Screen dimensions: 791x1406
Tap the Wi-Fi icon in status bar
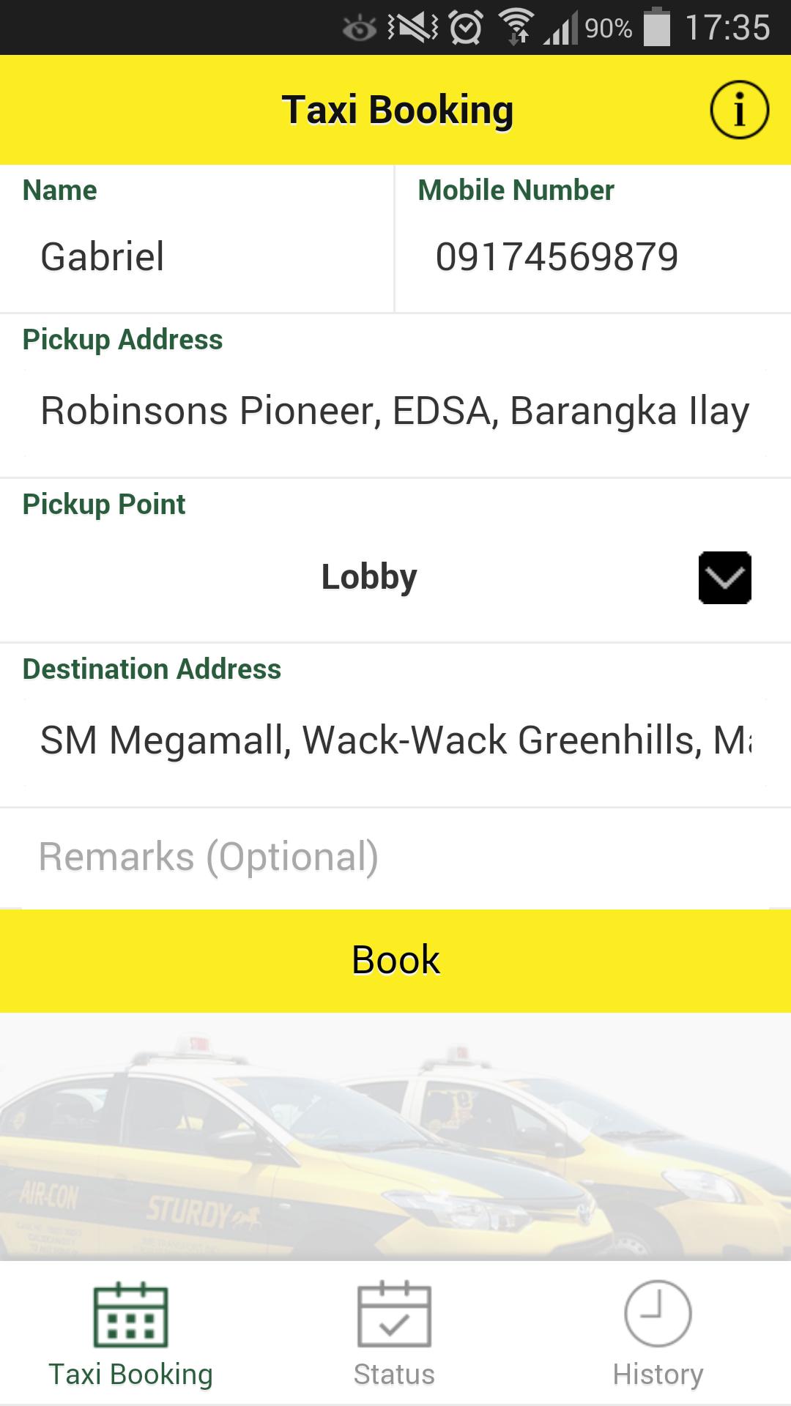tap(517, 28)
